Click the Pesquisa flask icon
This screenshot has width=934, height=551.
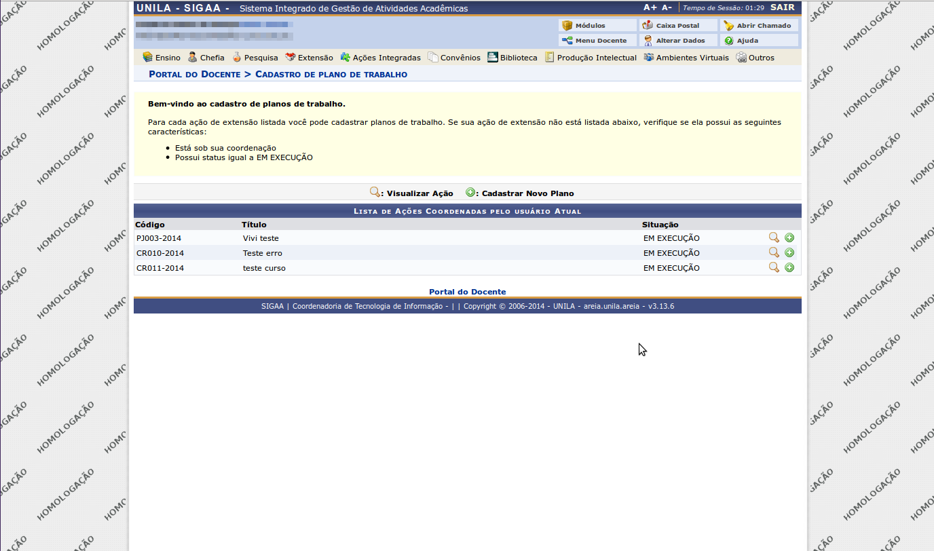(237, 57)
